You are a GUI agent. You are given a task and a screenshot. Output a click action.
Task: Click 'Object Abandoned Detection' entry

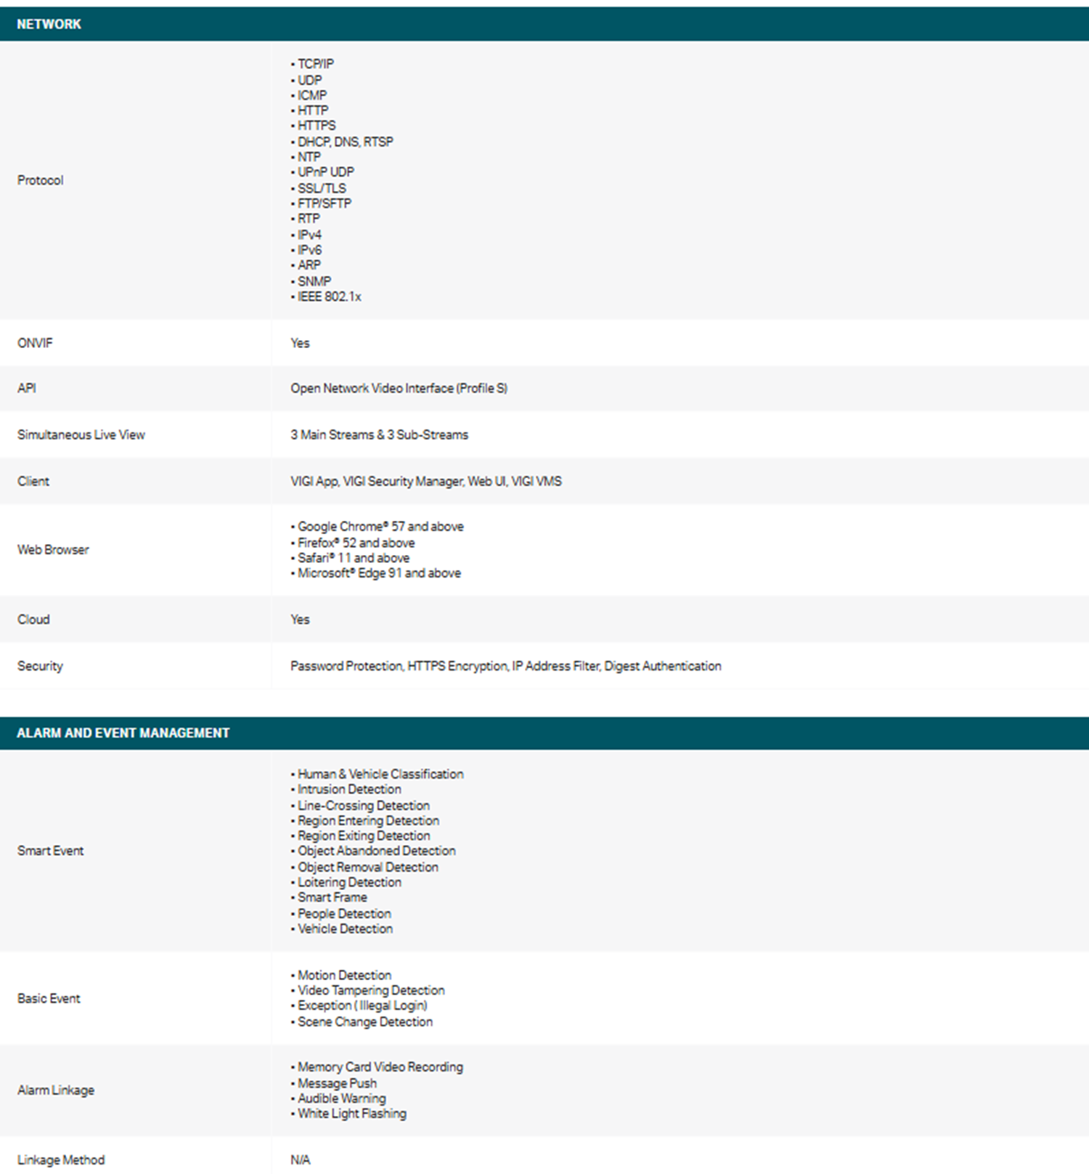377,851
